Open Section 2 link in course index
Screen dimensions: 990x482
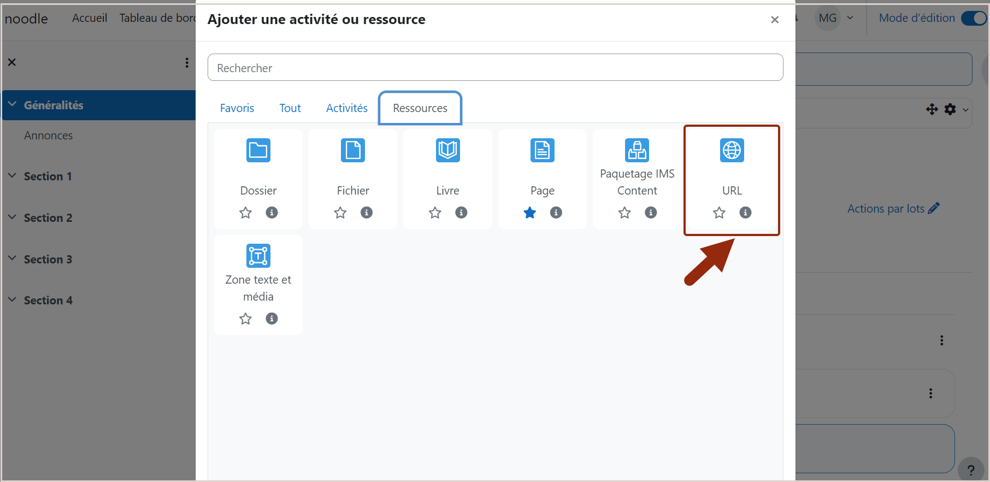[48, 218]
